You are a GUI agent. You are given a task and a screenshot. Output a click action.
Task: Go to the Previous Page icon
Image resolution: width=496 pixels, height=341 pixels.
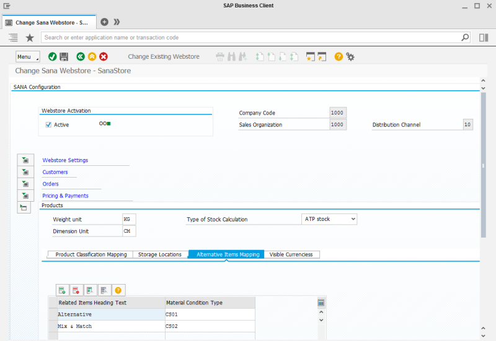coord(272,57)
